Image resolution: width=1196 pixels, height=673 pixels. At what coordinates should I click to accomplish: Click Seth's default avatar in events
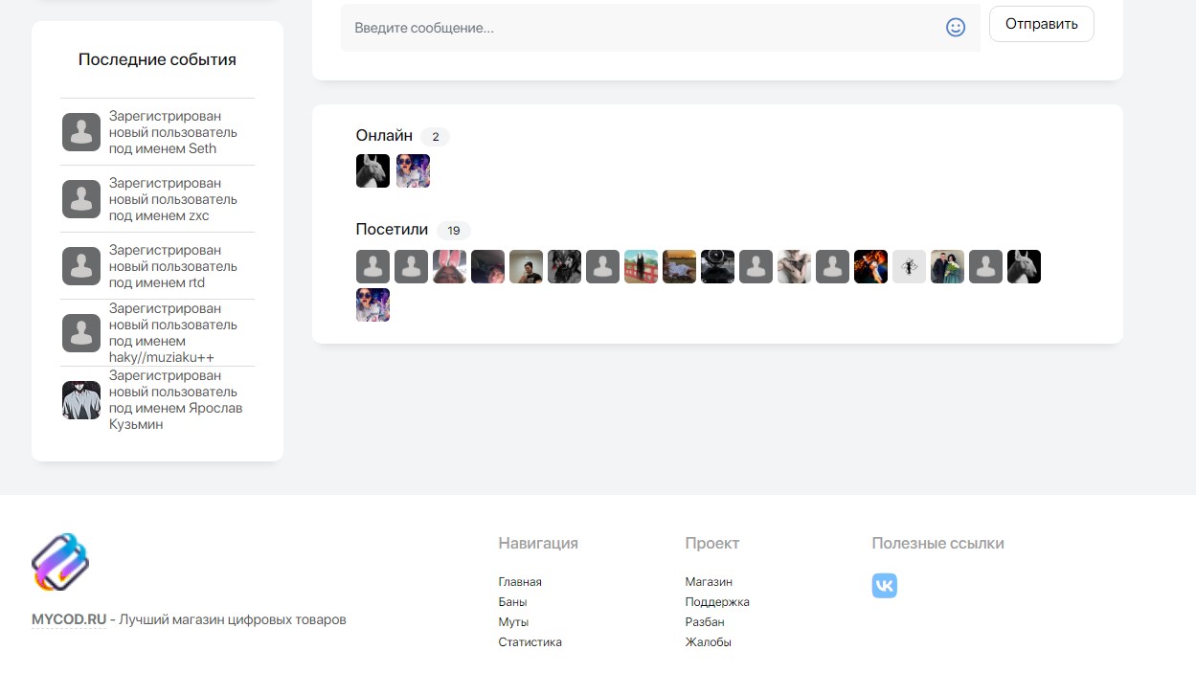[81, 132]
